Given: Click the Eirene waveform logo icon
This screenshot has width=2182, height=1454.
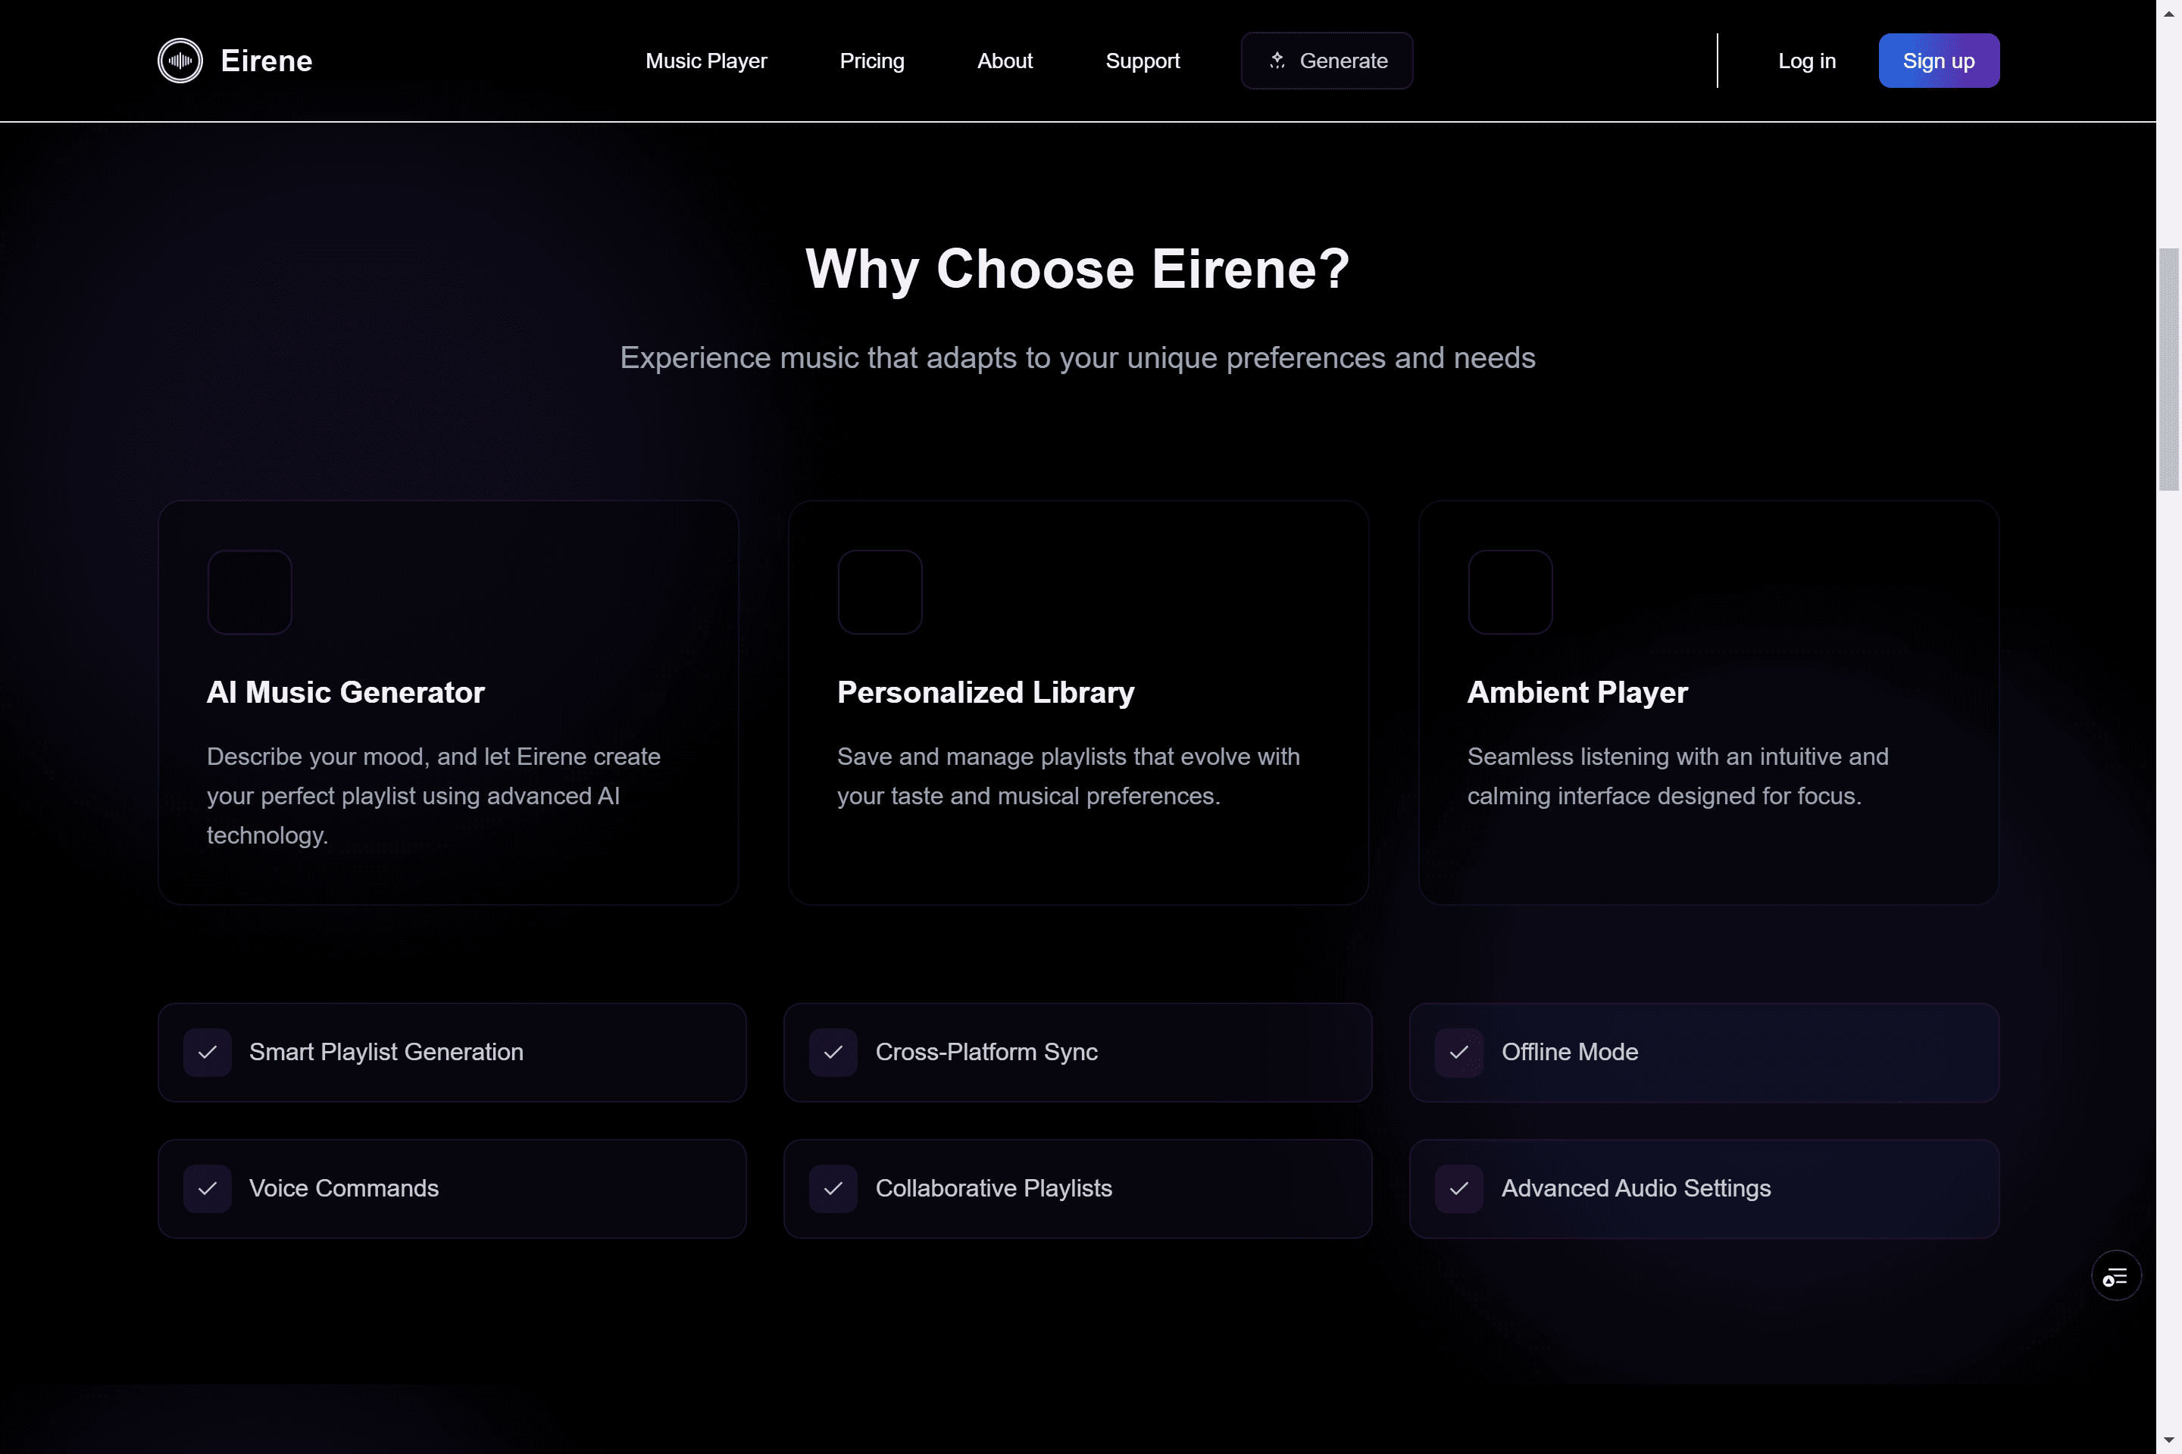Looking at the screenshot, I should (180, 61).
